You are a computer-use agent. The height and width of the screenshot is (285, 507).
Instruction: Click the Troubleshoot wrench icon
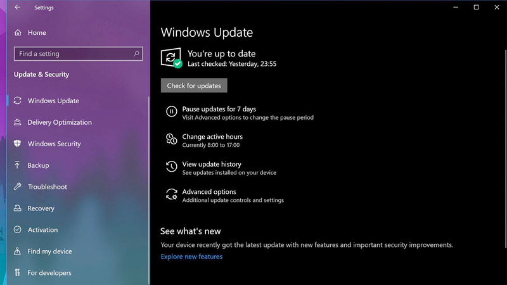click(x=17, y=187)
